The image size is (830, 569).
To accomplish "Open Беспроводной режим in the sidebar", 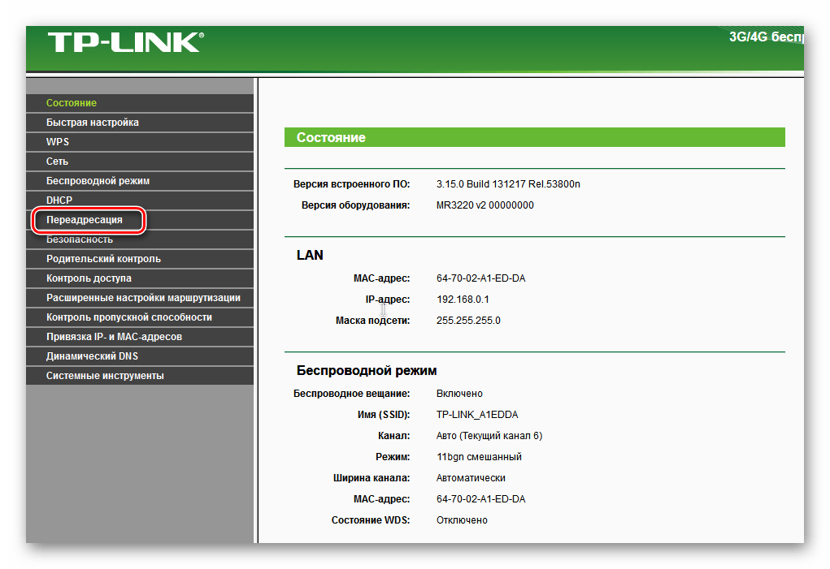I will pos(98,181).
